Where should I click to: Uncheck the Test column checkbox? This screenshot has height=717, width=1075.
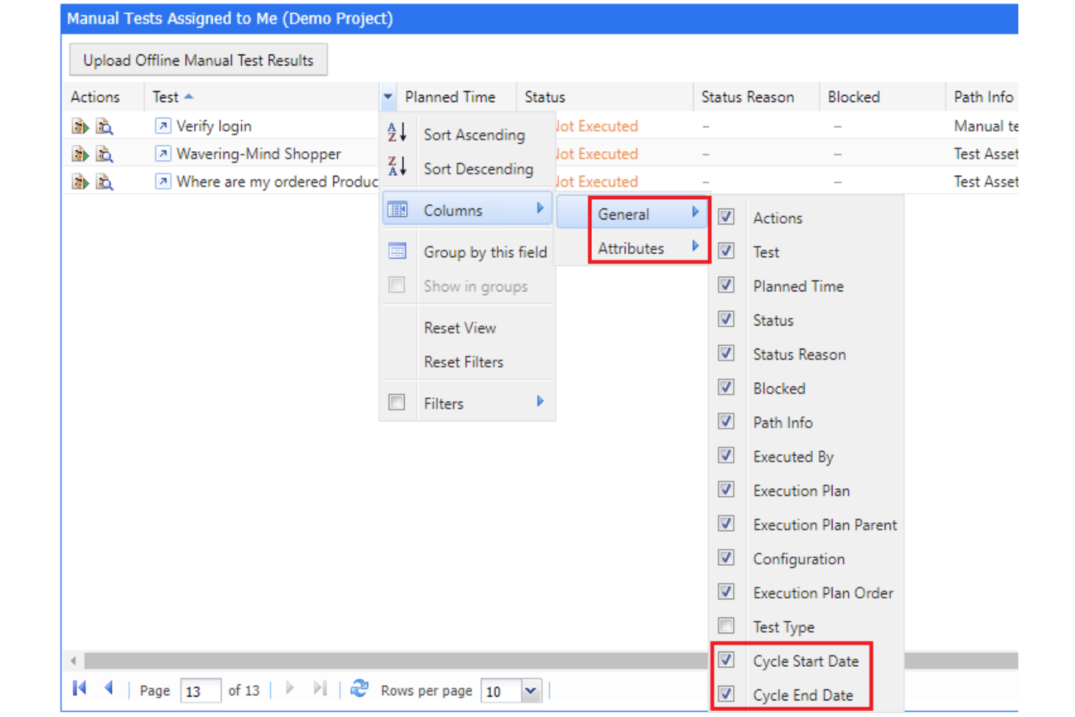726,251
